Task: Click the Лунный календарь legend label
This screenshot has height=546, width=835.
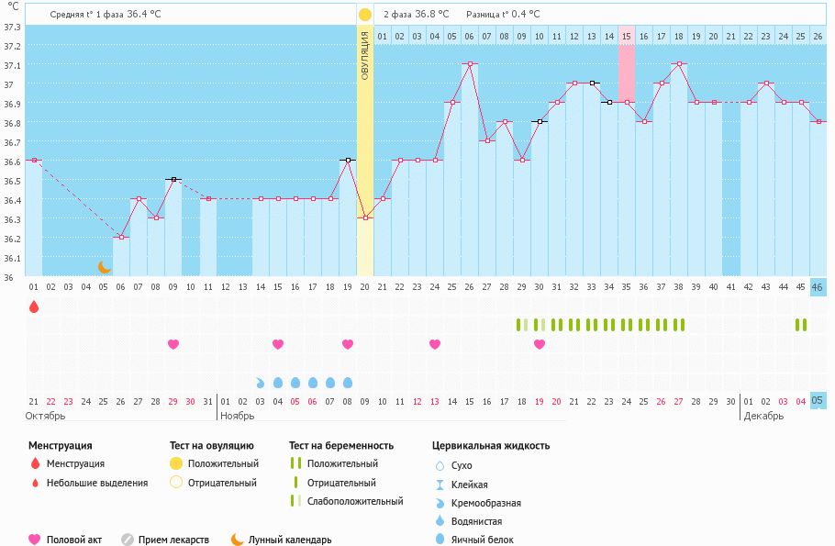Action: click(x=290, y=540)
